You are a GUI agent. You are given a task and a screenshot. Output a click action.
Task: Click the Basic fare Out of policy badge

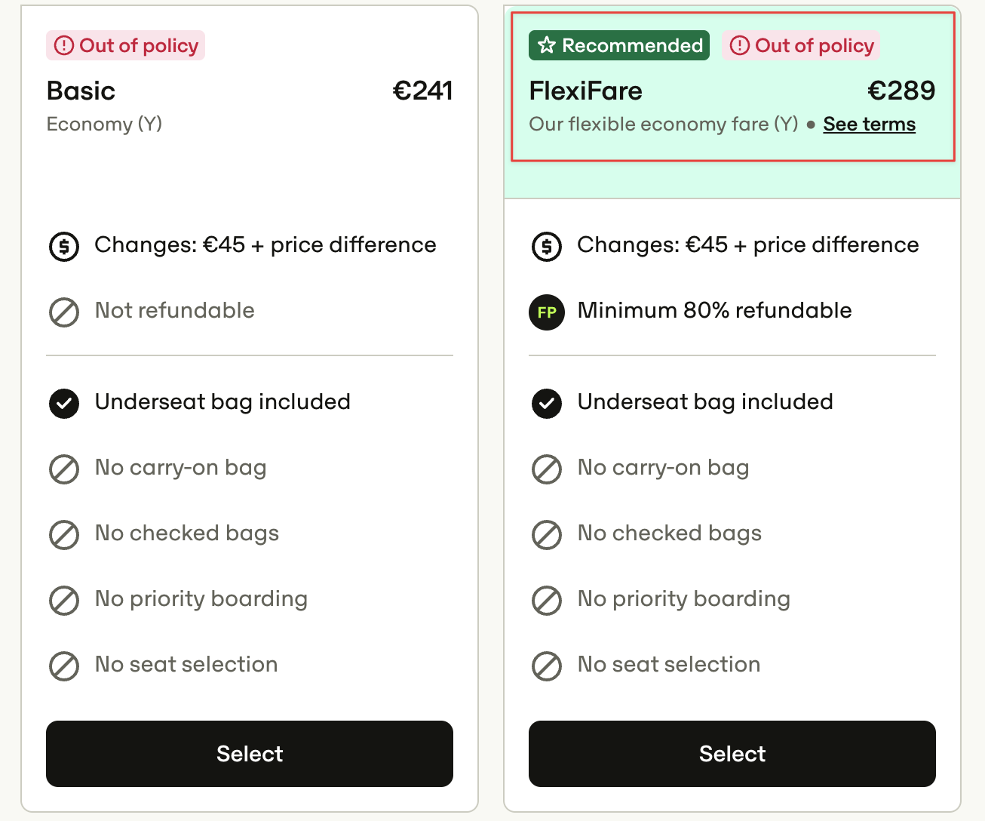(x=125, y=45)
